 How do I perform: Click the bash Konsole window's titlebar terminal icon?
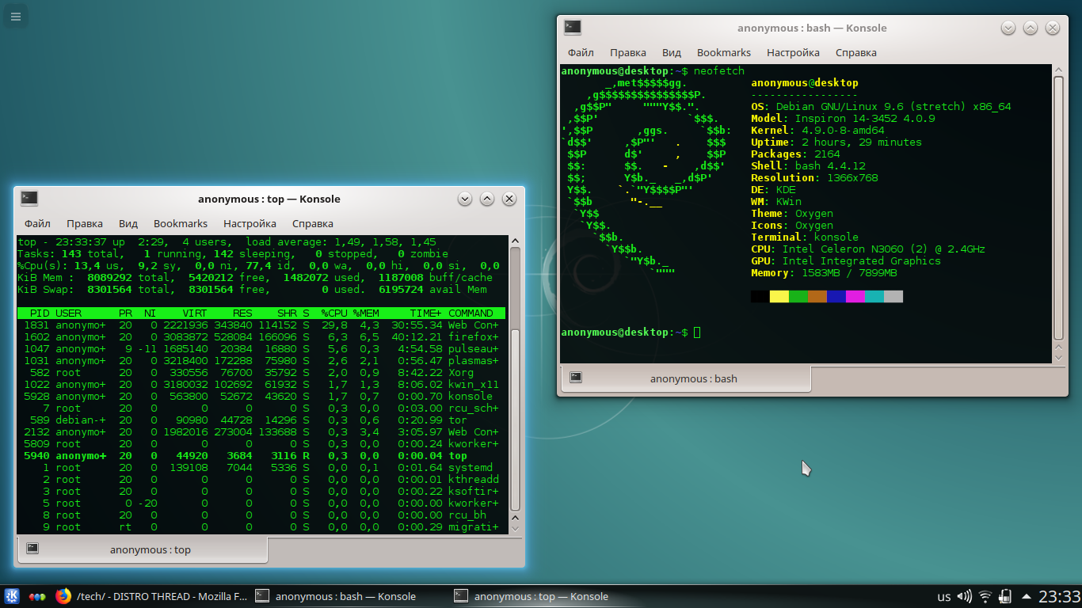[x=573, y=28]
